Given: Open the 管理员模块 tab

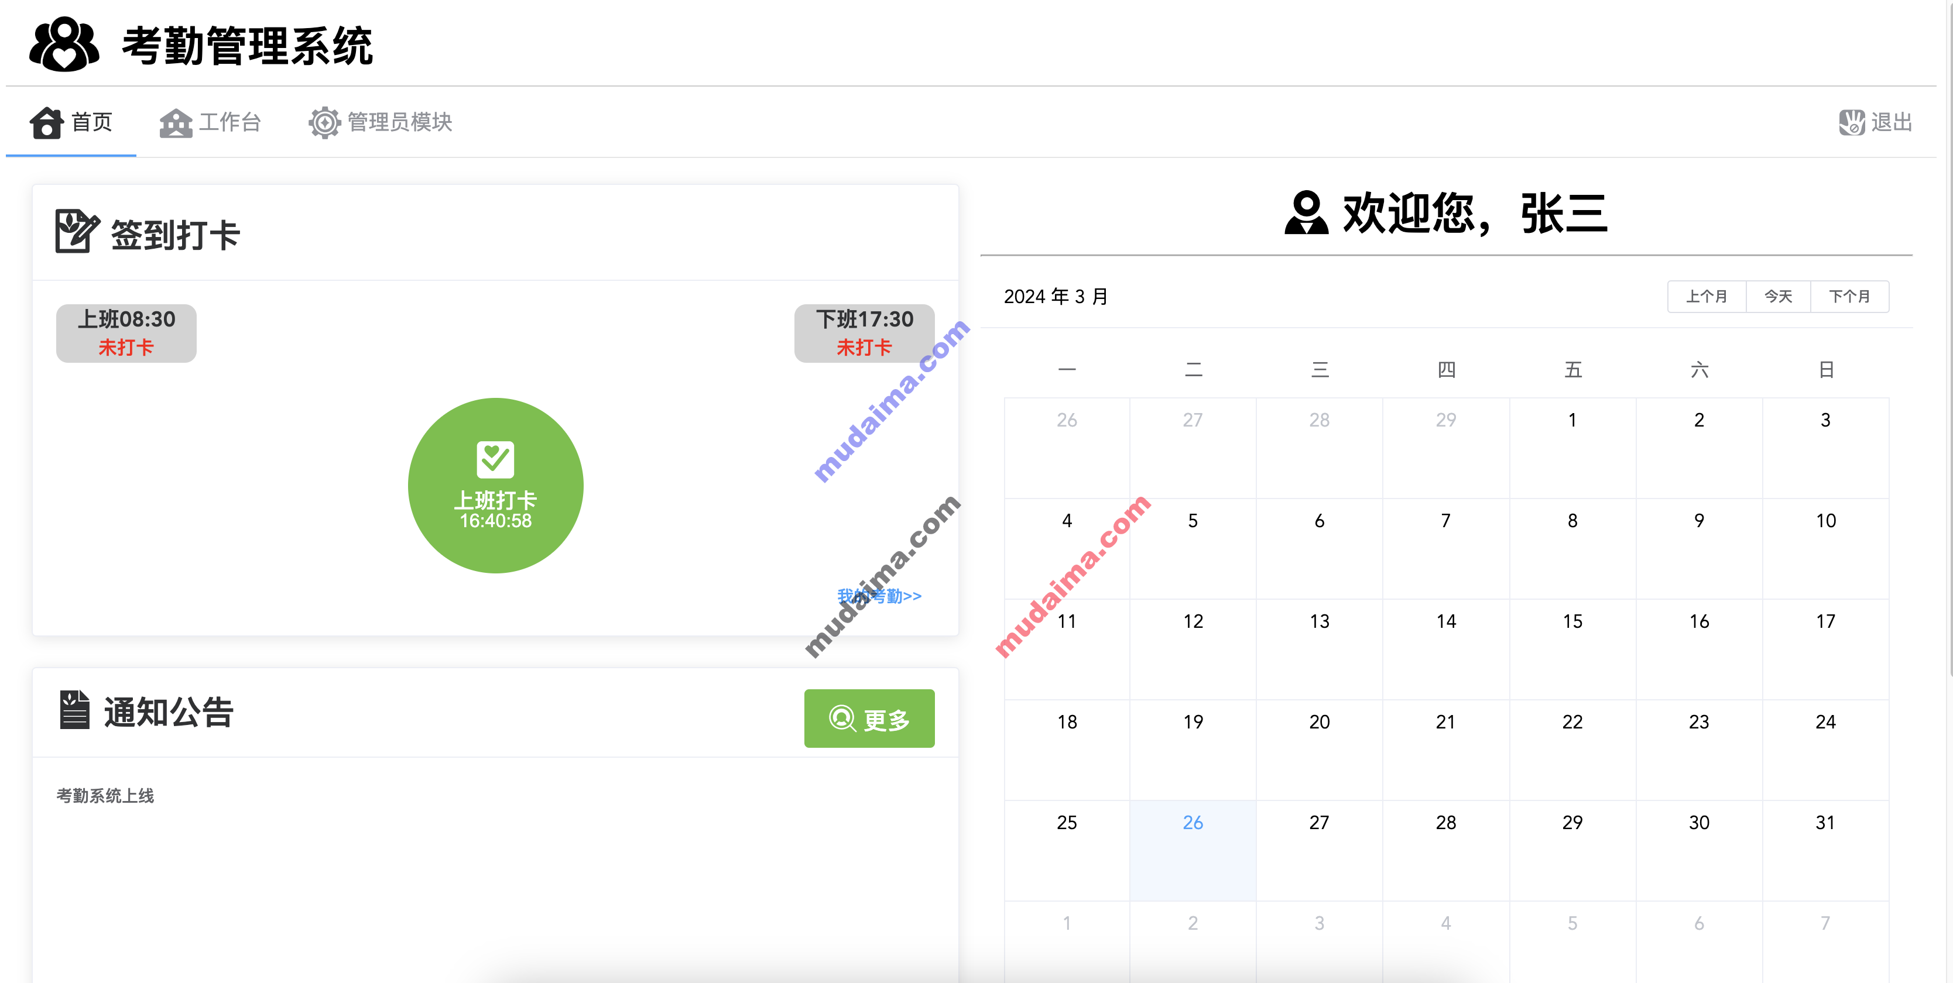Looking at the screenshot, I should 381,122.
